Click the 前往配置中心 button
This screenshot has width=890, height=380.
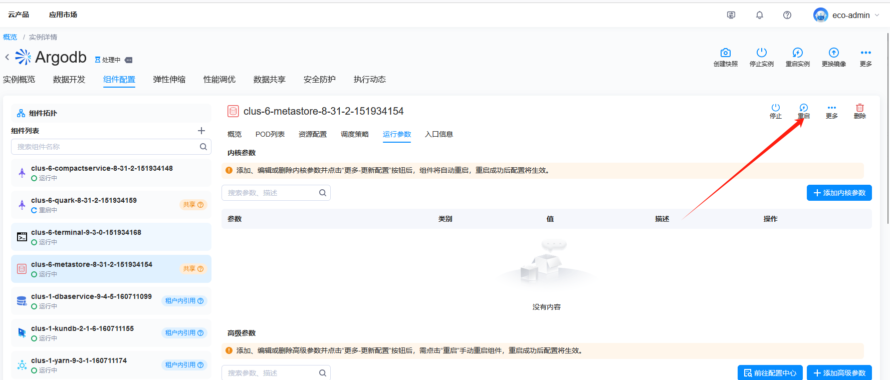pyautogui.click(x=770, y=372)
